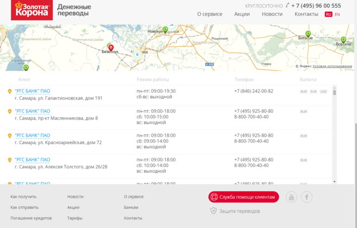The height and width of the screenshot is (228, 357).
Task: Open the Акции header menu item
Action: [242, 14]
